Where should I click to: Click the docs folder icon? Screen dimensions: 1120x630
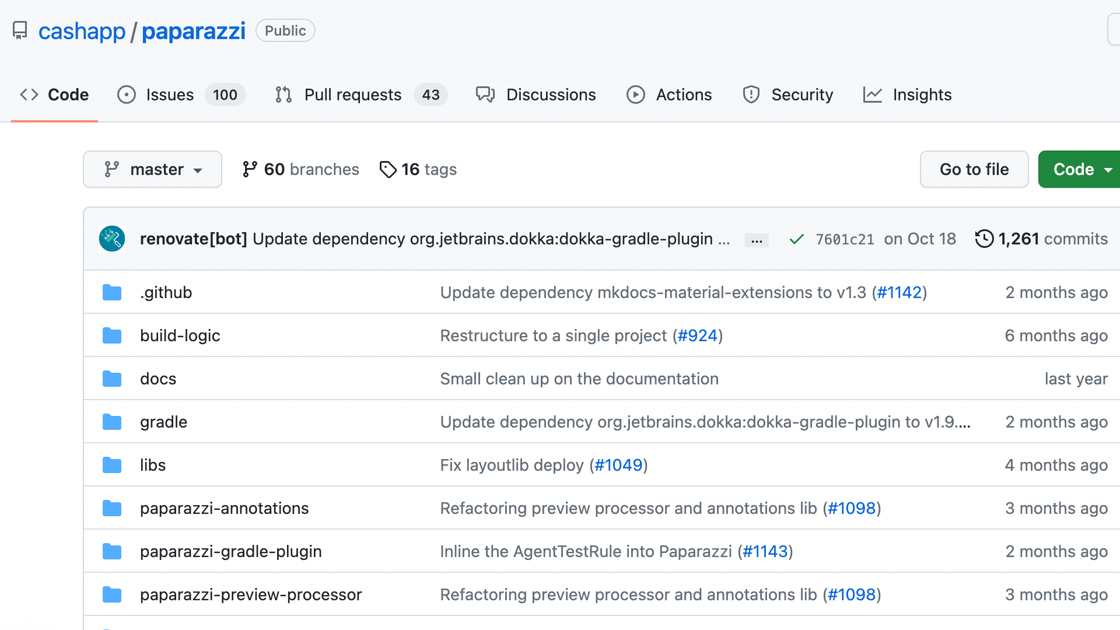pyautogui.click(x=112, y=379)
